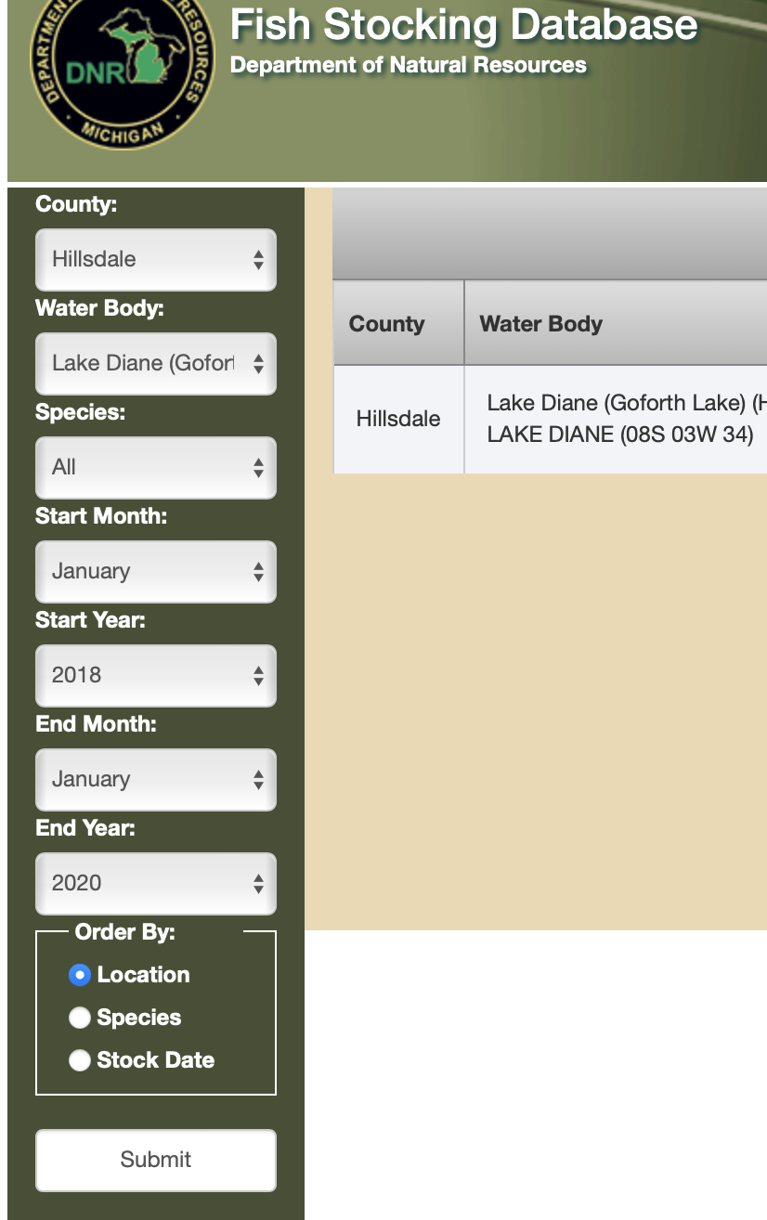Click the Stock Date option label
This screenshot has height=1220, width=767.
tap(156, 1060)
